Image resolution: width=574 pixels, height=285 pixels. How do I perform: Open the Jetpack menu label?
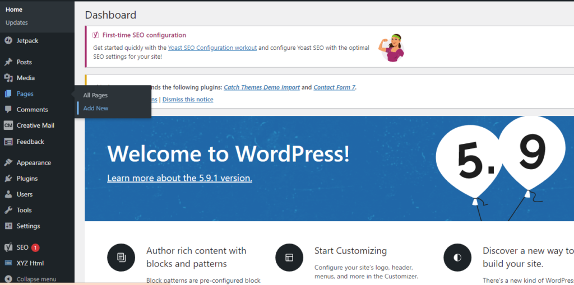click(x=27, y=41)
